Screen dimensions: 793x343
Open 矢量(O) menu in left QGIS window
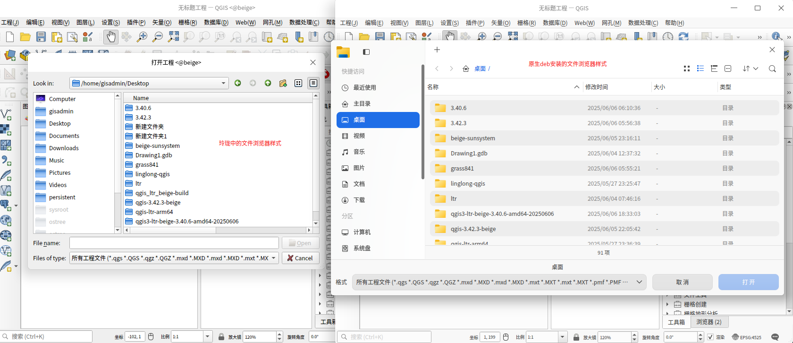161,22
